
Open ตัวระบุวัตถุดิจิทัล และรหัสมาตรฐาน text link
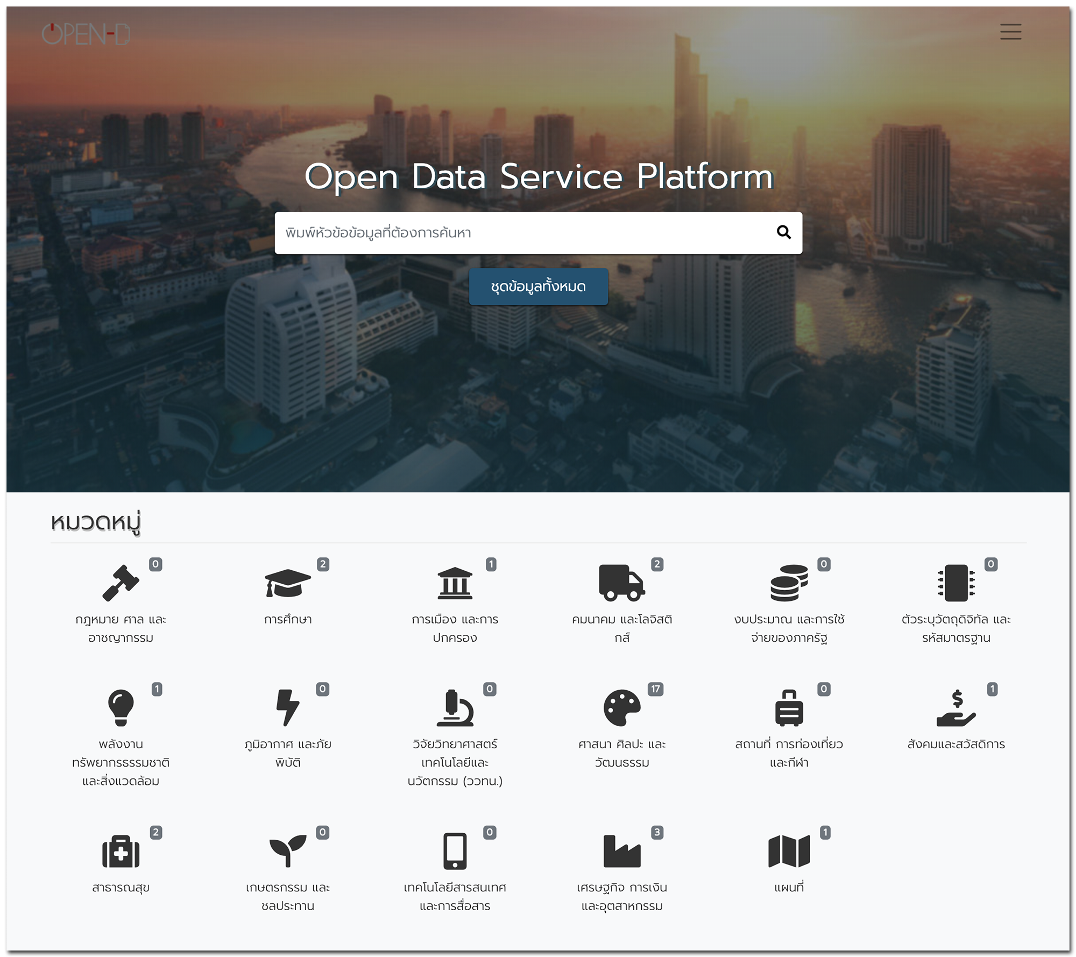pyautogui.click(x=957, y=628)
